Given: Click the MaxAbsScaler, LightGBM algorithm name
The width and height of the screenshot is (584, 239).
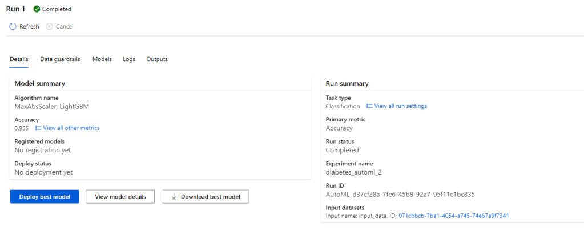Looking at the screenshot, I should point(51,106).
